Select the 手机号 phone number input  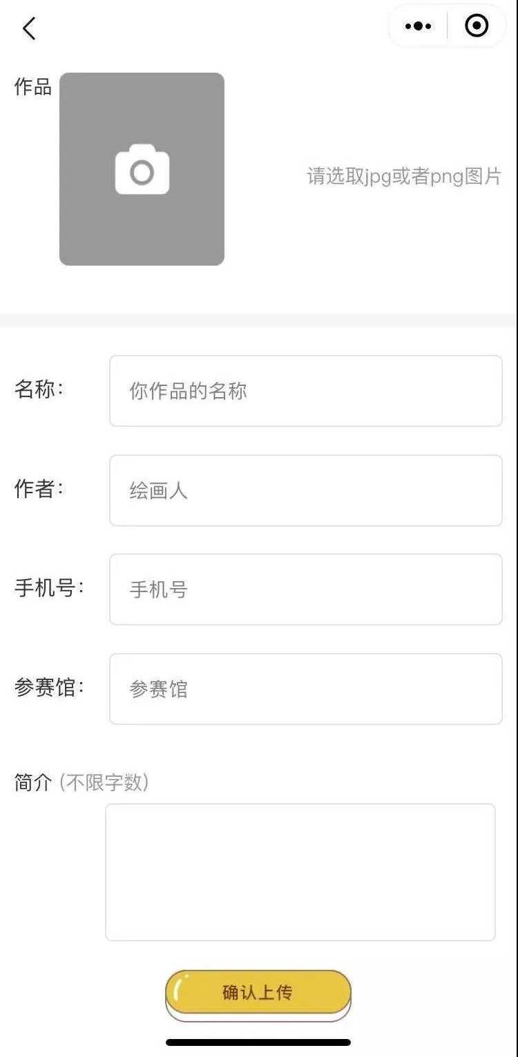[305, 589]
